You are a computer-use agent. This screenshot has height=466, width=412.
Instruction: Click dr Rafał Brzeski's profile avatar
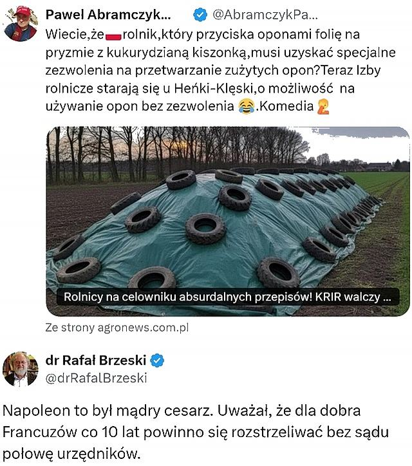(x=21, y=369)
